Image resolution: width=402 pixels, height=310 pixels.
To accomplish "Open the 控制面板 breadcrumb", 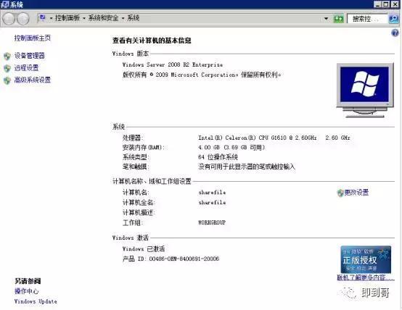I will pos(67,18).
